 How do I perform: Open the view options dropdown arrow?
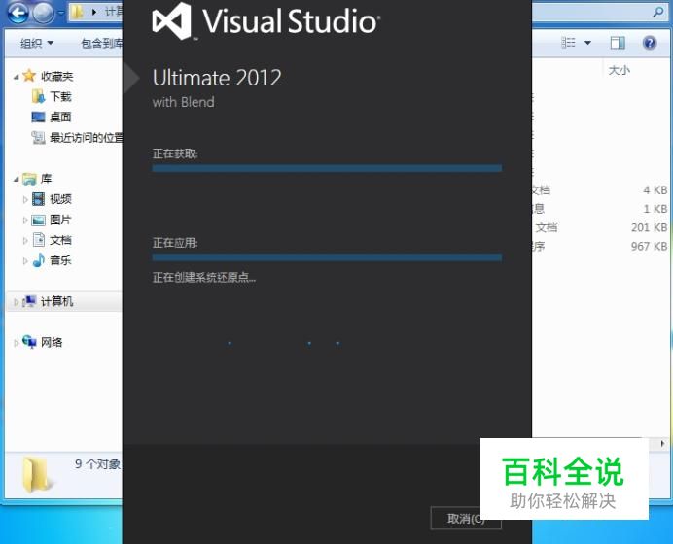(587, 43)
